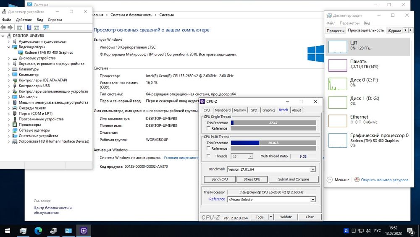Image resolution: width=420 pixels, height=237 pixels.
Task: Open the Windows Start menu
Action: pyautogui.click(x=7, y=231)
